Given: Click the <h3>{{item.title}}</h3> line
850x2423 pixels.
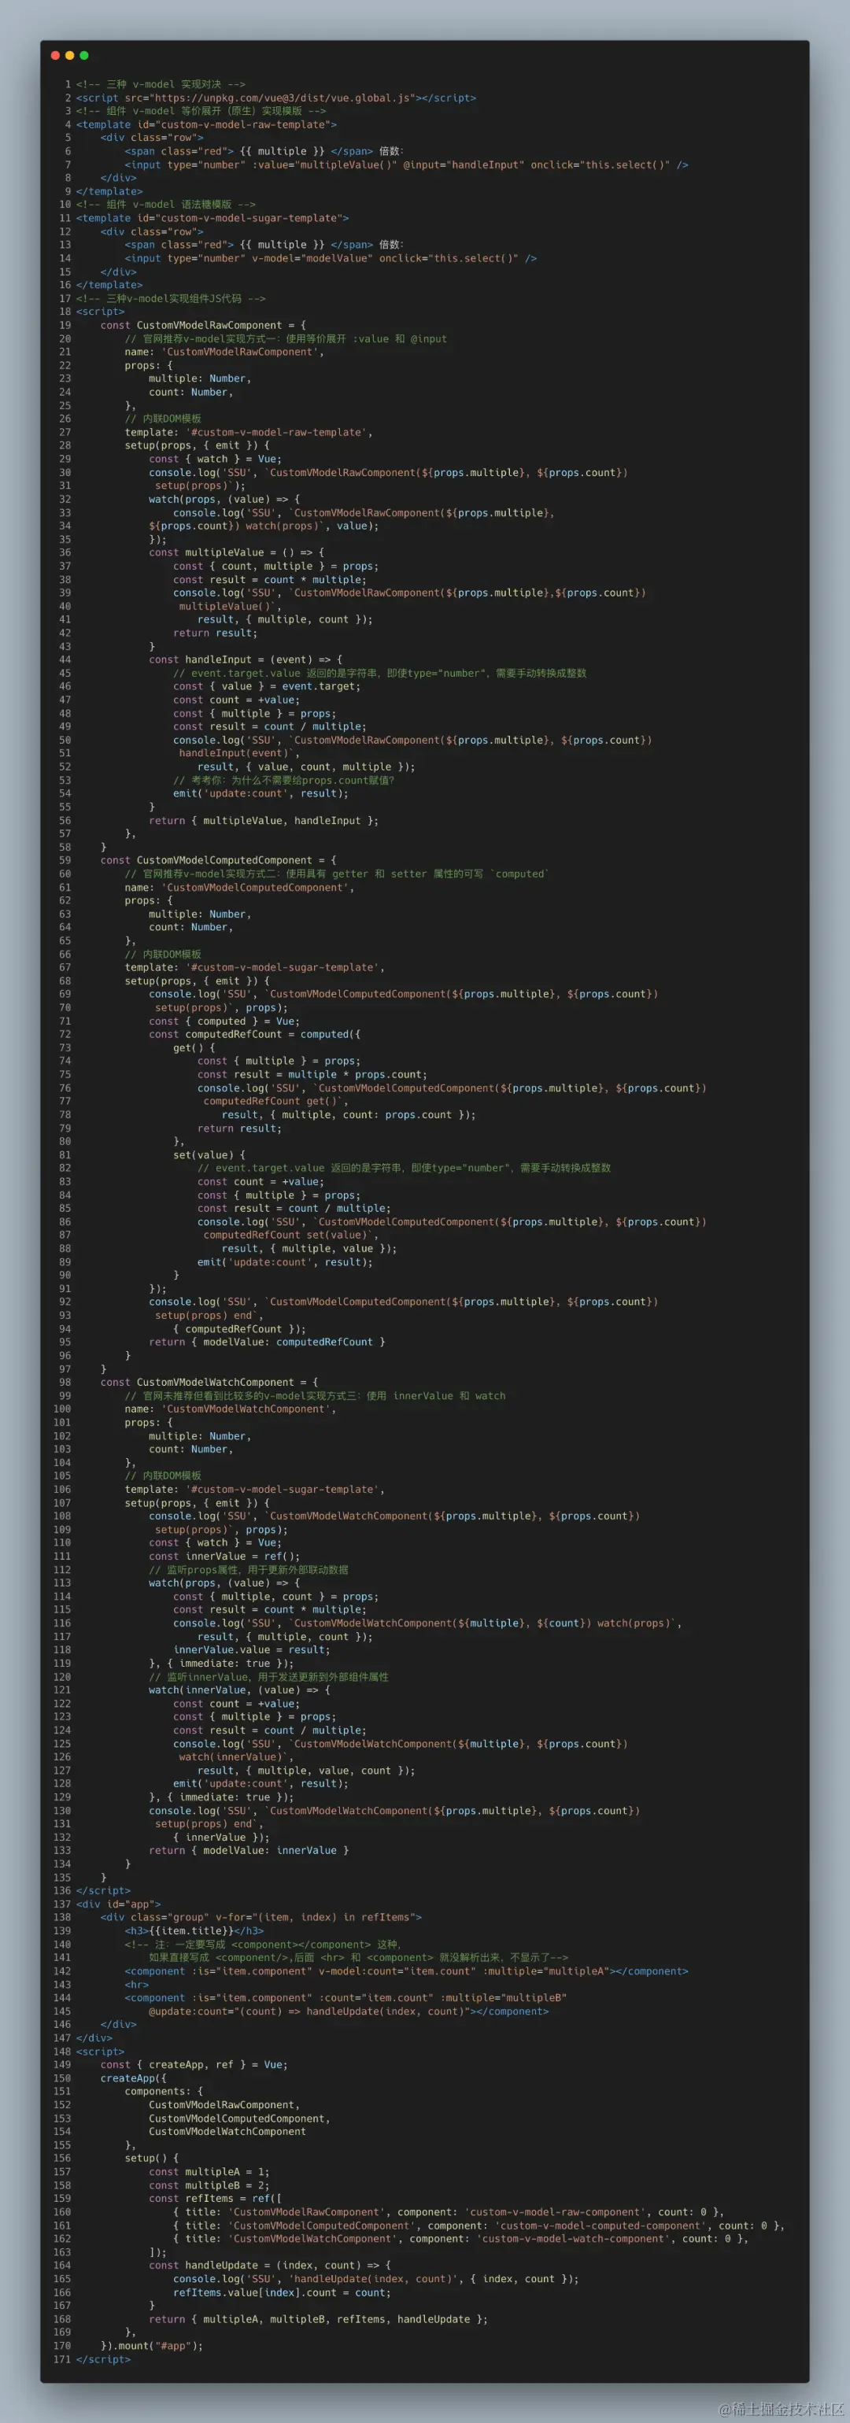Looking at the screenshot, I should click(194, 1930).
